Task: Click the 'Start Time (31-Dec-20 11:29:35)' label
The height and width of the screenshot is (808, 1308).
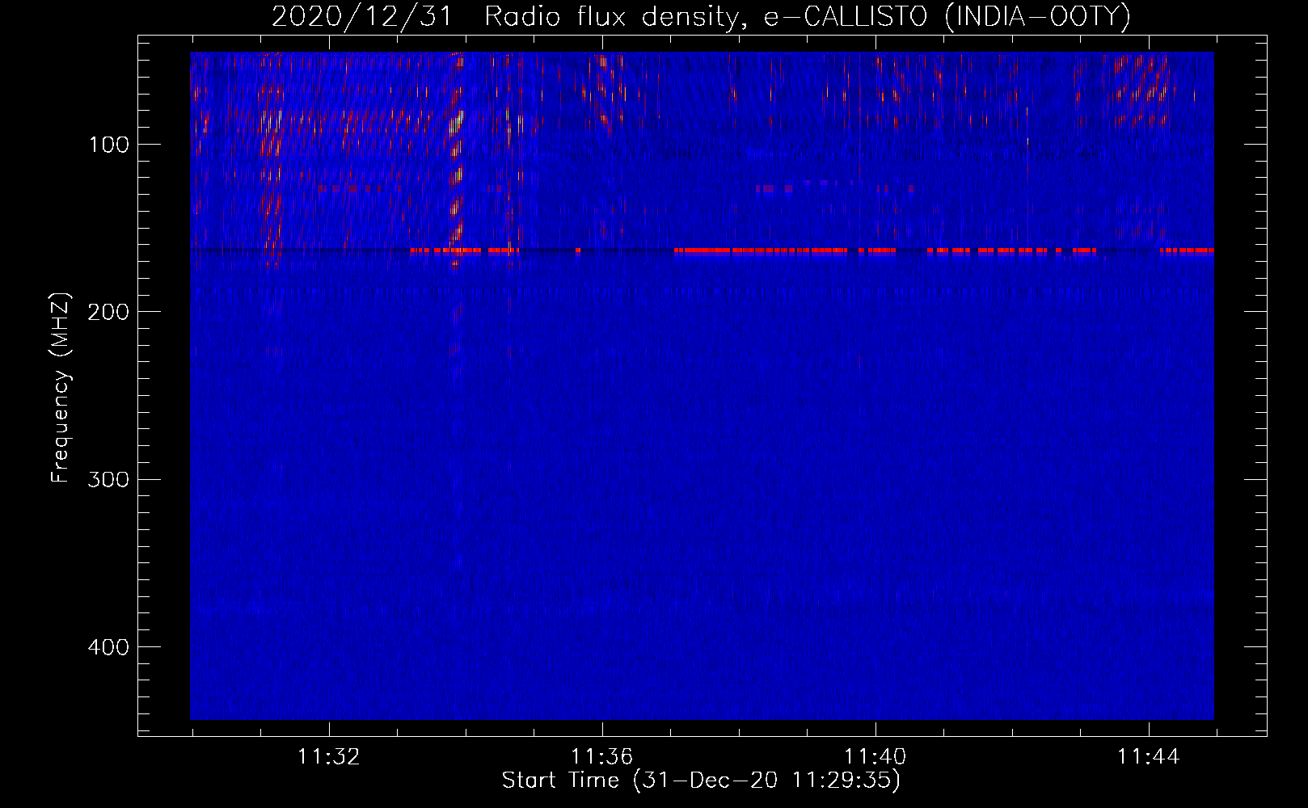Action: pyautogui.click(x=701, y=781)
